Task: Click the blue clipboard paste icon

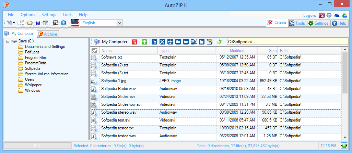Action: (x=202, y=42)
